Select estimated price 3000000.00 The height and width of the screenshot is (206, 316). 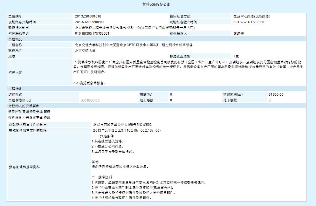90,100
